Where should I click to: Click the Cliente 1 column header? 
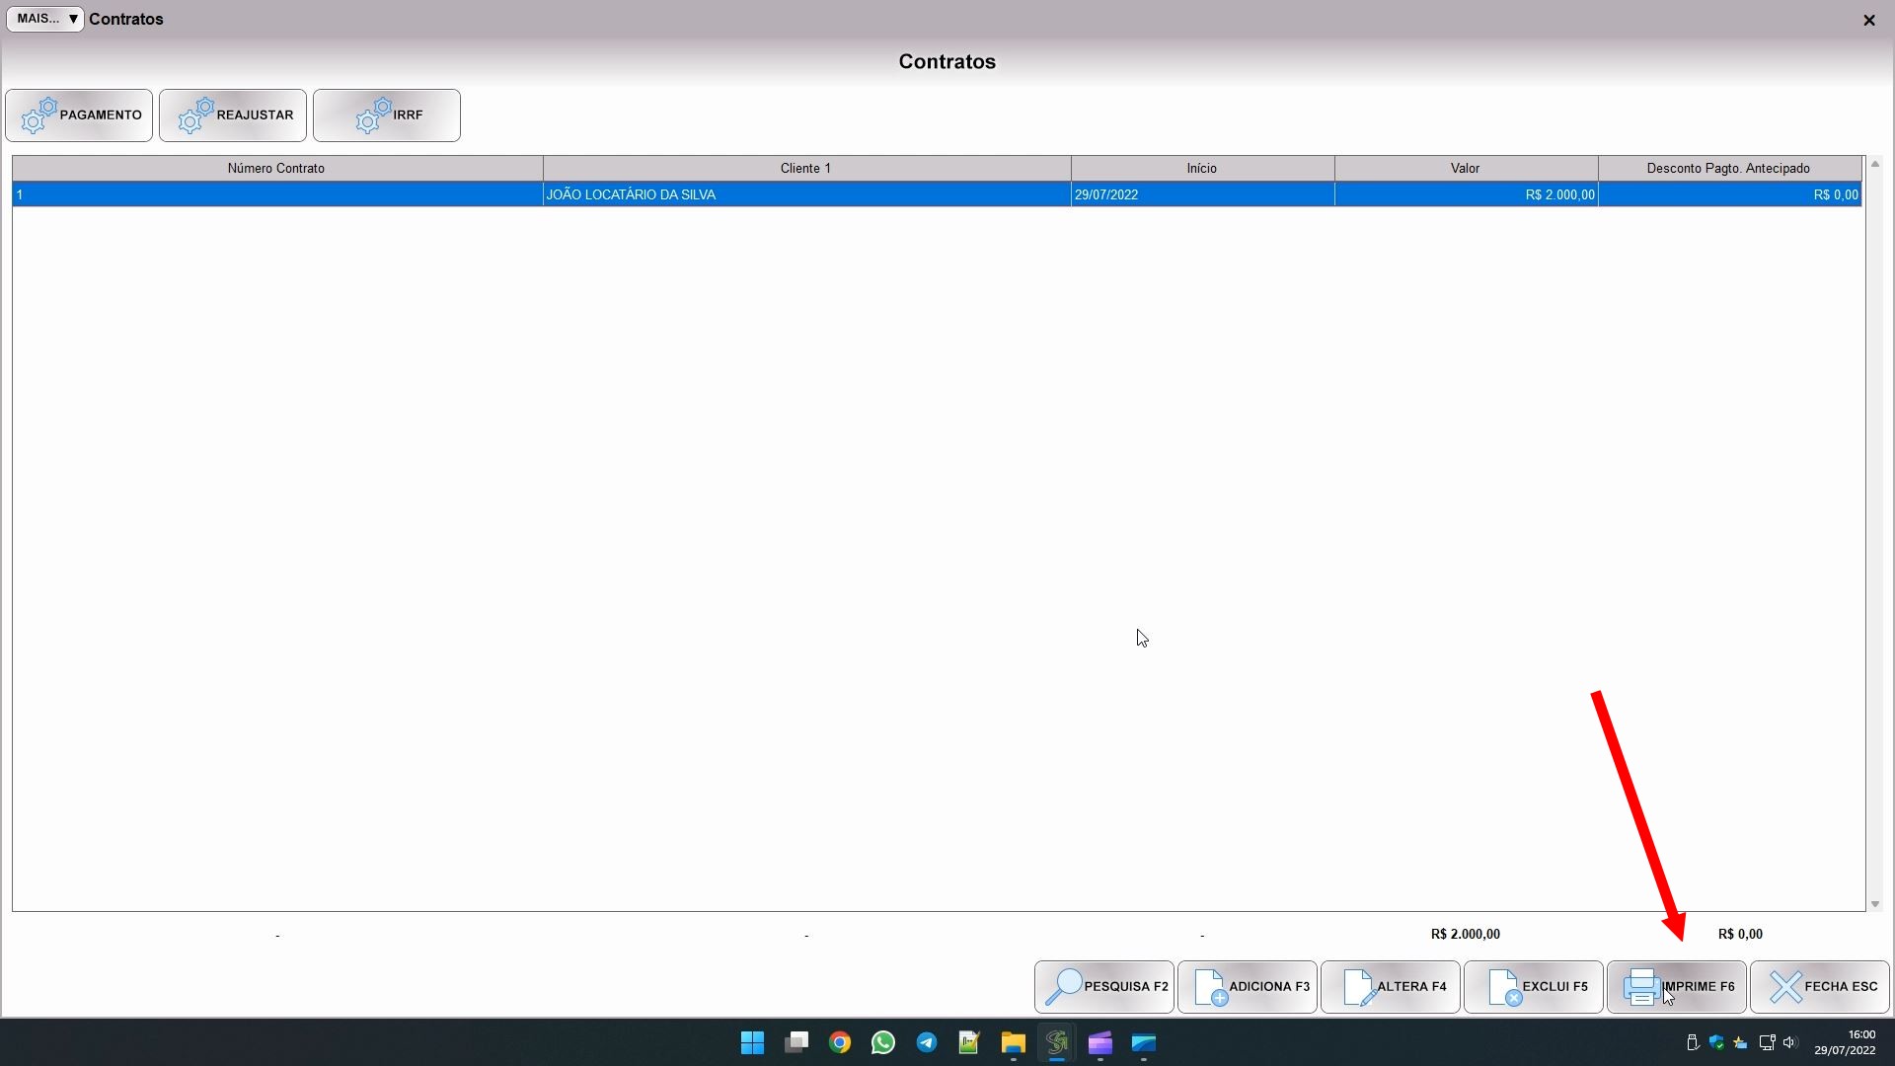pyautogui.click(x=805, y=168)
